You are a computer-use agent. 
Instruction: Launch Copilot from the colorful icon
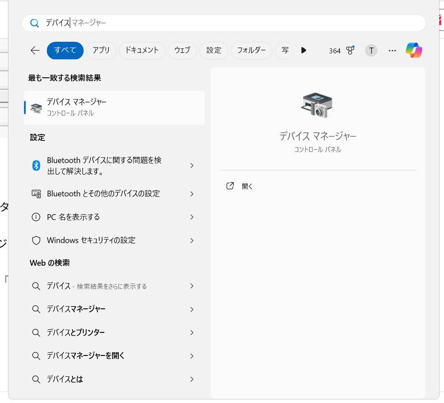tap(414, 50)
